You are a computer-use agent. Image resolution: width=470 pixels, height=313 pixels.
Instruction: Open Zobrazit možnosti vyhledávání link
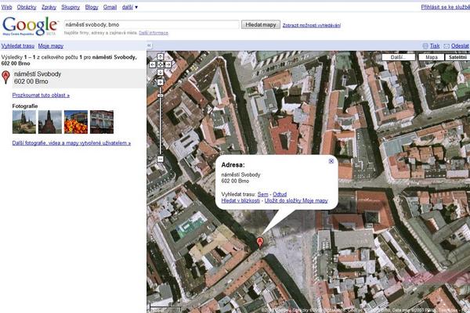click(x=312, y=26)
